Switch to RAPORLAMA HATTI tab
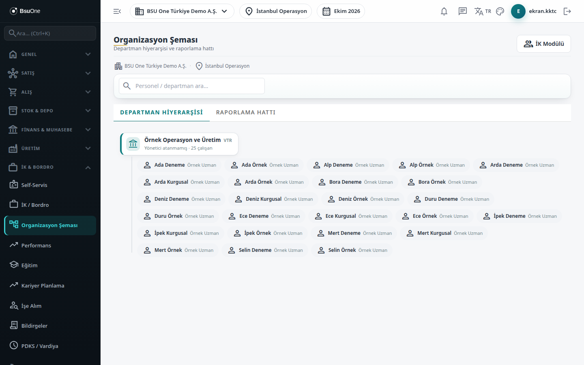This screenshot has height=365, width=584. (246, 112)
